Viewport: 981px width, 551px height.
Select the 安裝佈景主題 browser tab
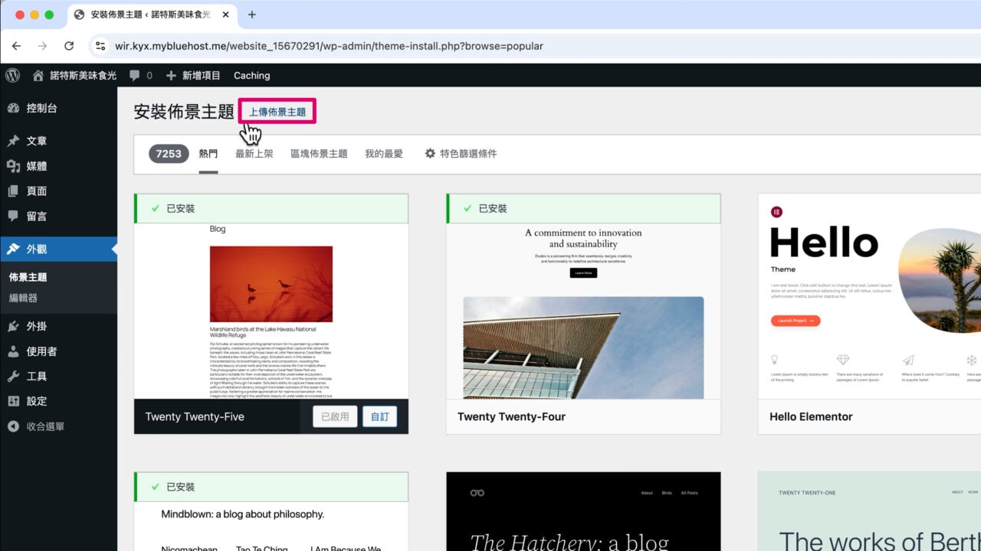[x=153, y=15]
